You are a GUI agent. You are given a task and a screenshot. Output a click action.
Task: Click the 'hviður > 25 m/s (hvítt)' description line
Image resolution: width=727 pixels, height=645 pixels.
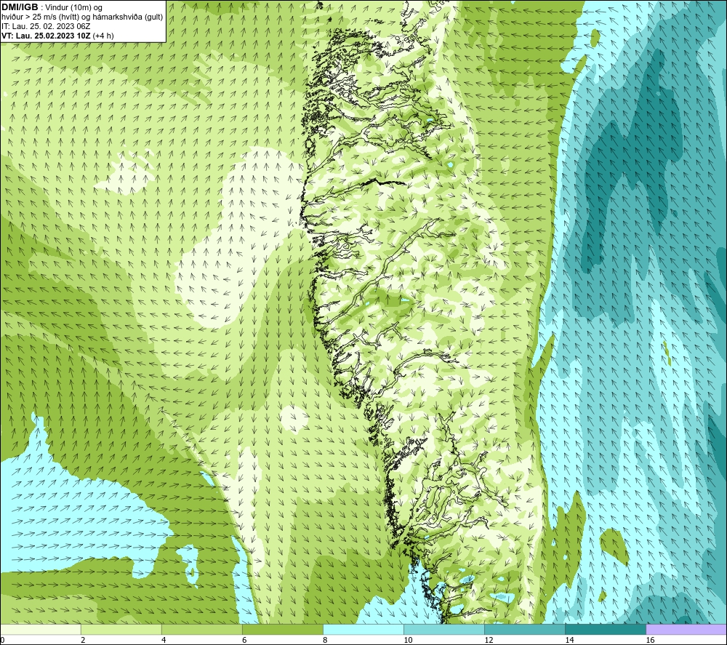point(82,17)
